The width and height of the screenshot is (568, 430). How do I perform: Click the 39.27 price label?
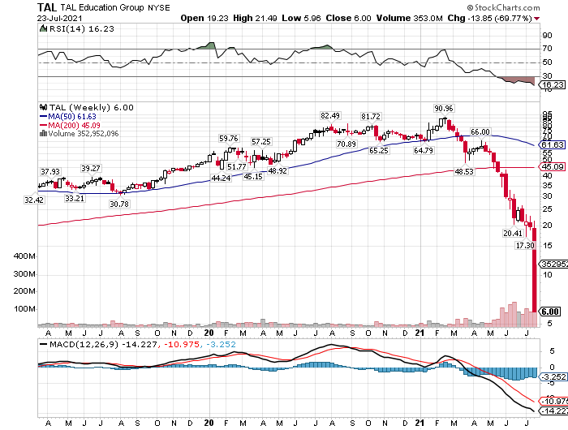coord(91,169)
